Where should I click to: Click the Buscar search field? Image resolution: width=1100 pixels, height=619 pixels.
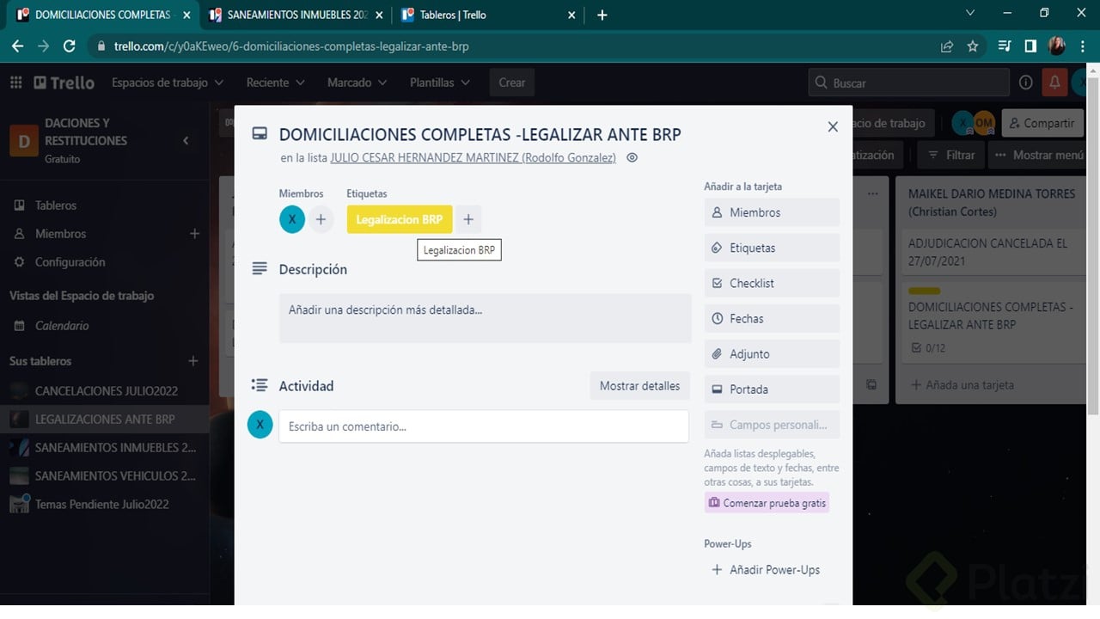coord(908,83)
